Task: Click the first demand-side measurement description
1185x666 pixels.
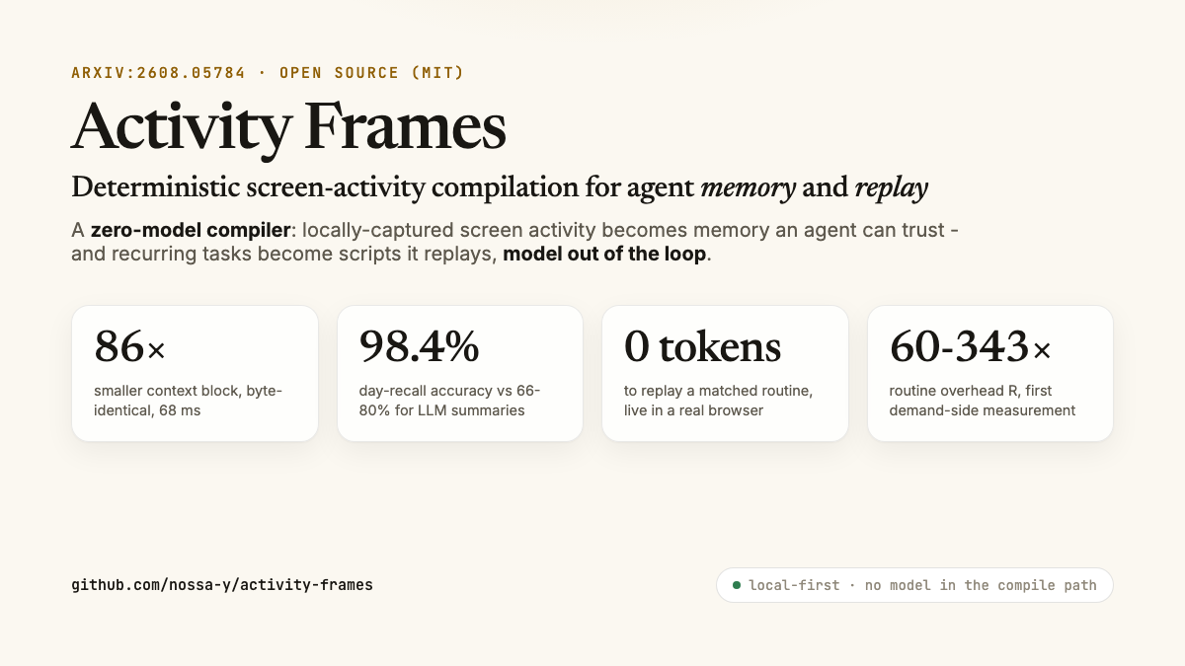Action: coord(983,401)
